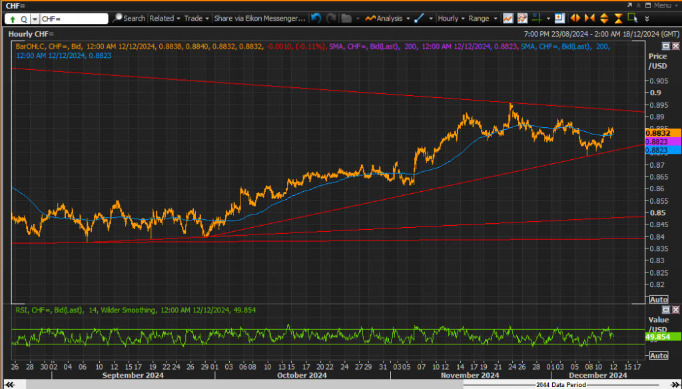This screenshot has width=682, height=389.
Task: Open the Analysis menu
Action: coord(388,18)
